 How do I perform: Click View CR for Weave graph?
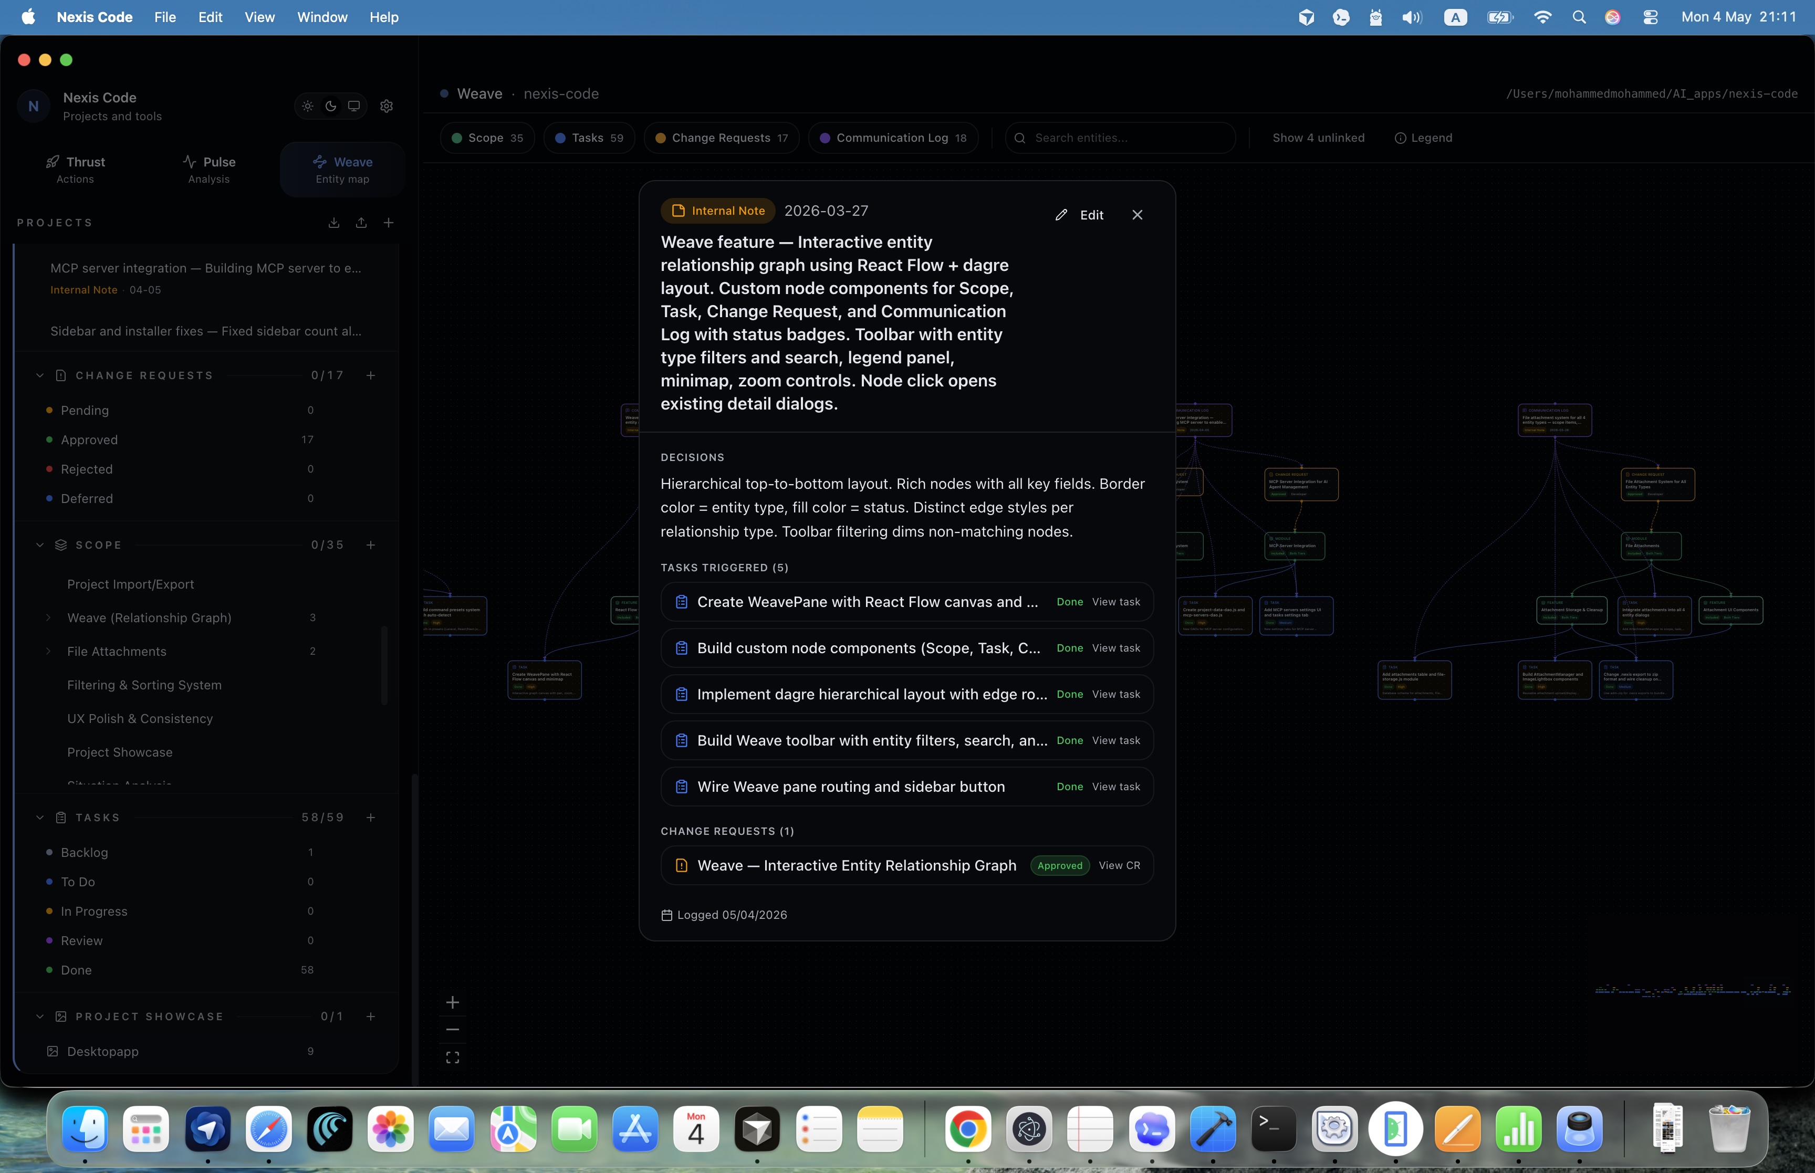tap(1119, 865)
